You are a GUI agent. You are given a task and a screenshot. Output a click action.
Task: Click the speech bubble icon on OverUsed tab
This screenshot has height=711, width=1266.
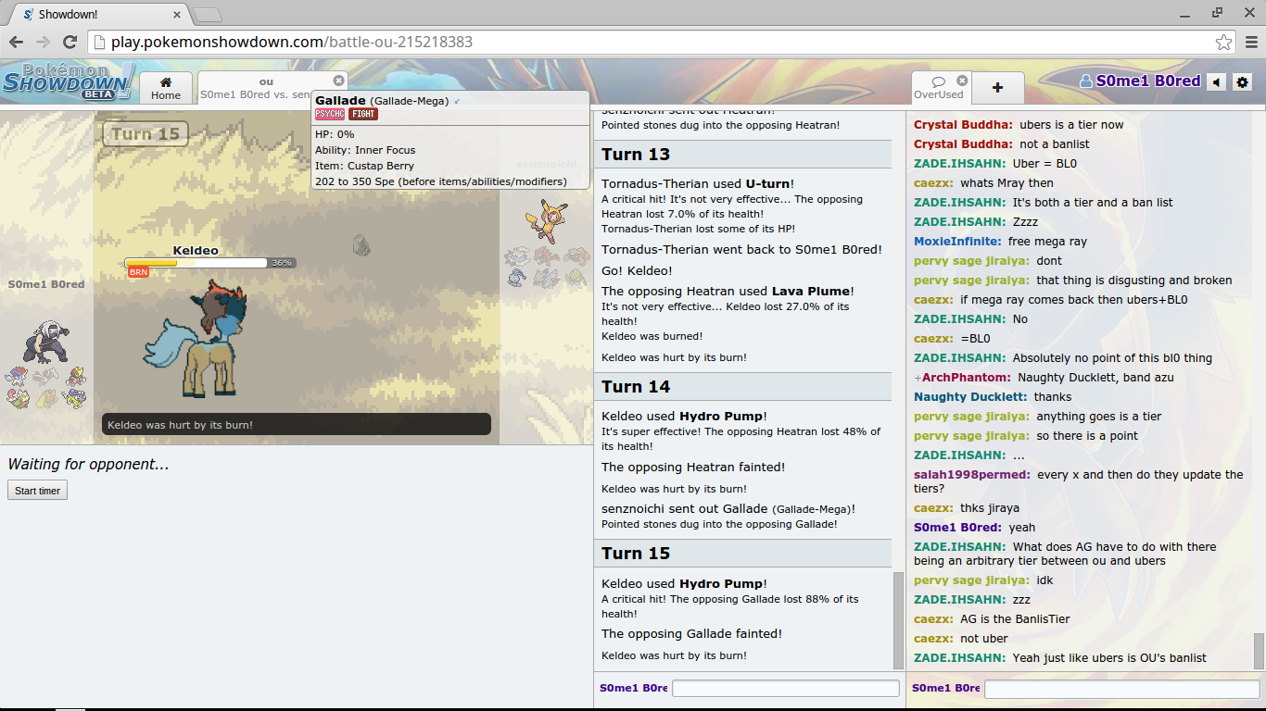point(939,81)
